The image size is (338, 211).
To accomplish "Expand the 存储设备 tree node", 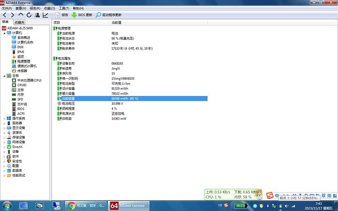I will point(4,137).
